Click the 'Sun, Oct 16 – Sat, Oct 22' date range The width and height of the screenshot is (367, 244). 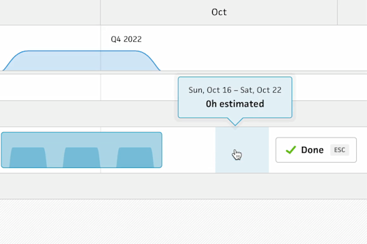(x=235, y=90)
